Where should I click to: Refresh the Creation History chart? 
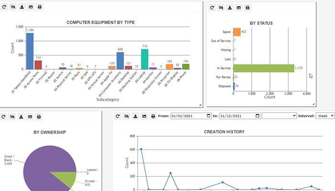(x=118, y=116)
